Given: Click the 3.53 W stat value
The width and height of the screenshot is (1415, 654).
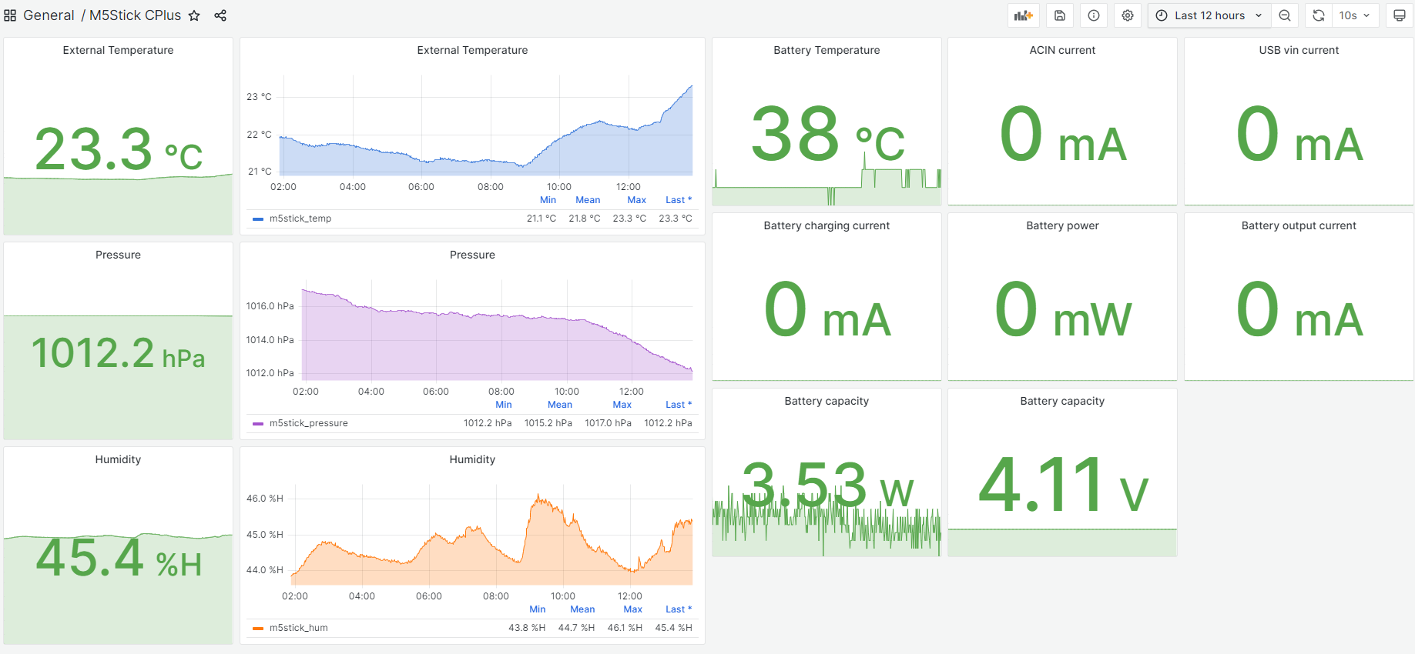Looking at the screenshot, I should click(x=827, y=485).
